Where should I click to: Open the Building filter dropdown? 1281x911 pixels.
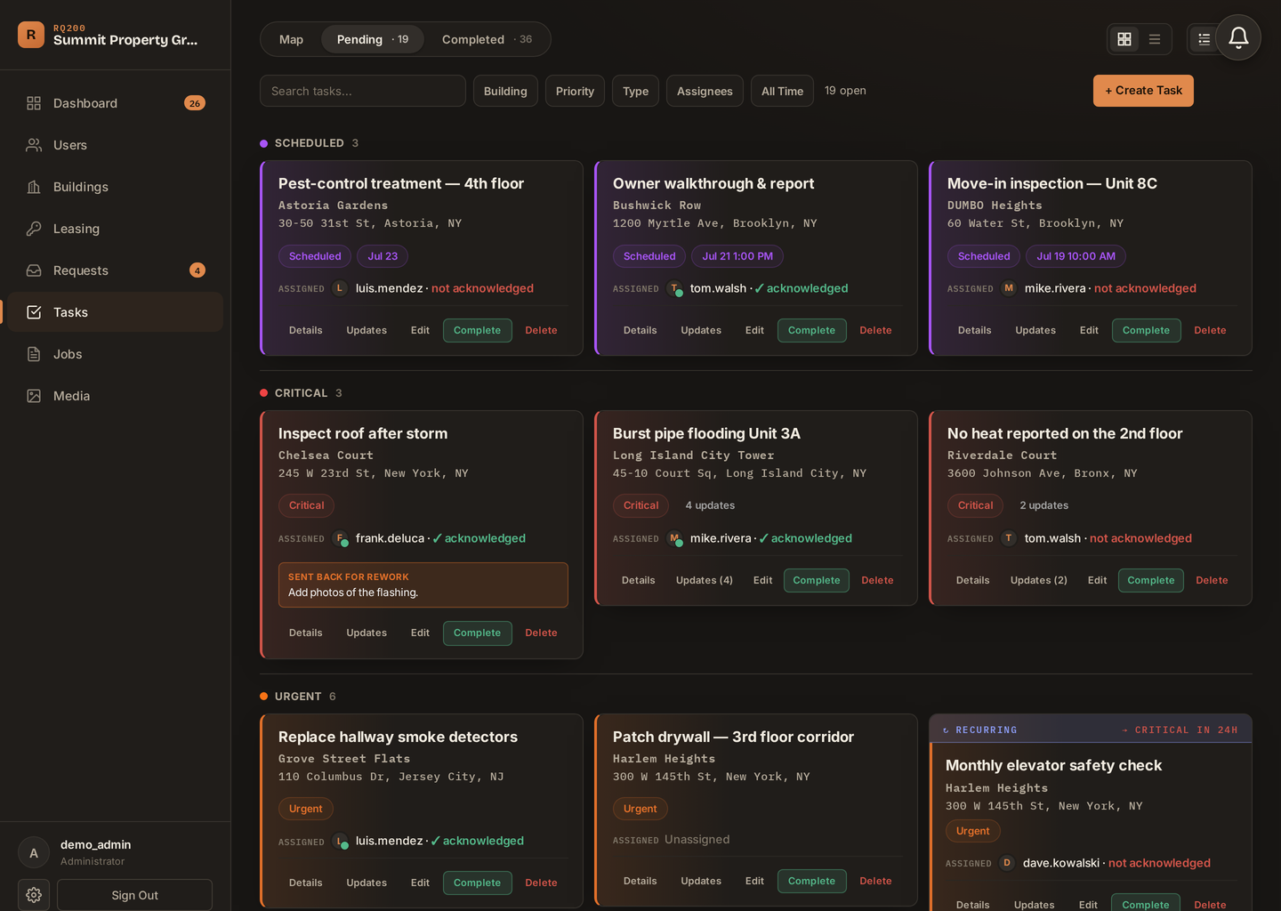505,91
